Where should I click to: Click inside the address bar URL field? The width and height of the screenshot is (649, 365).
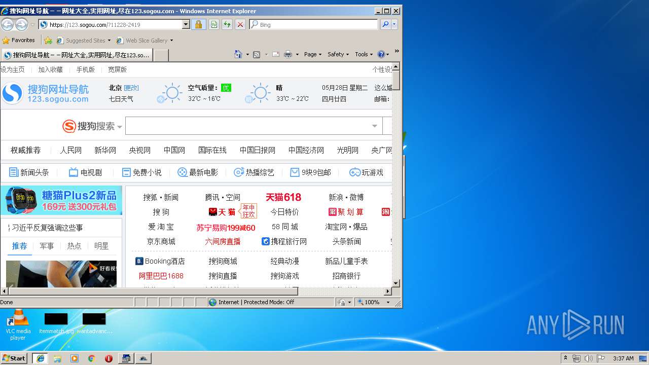click(x=115, y=24)
